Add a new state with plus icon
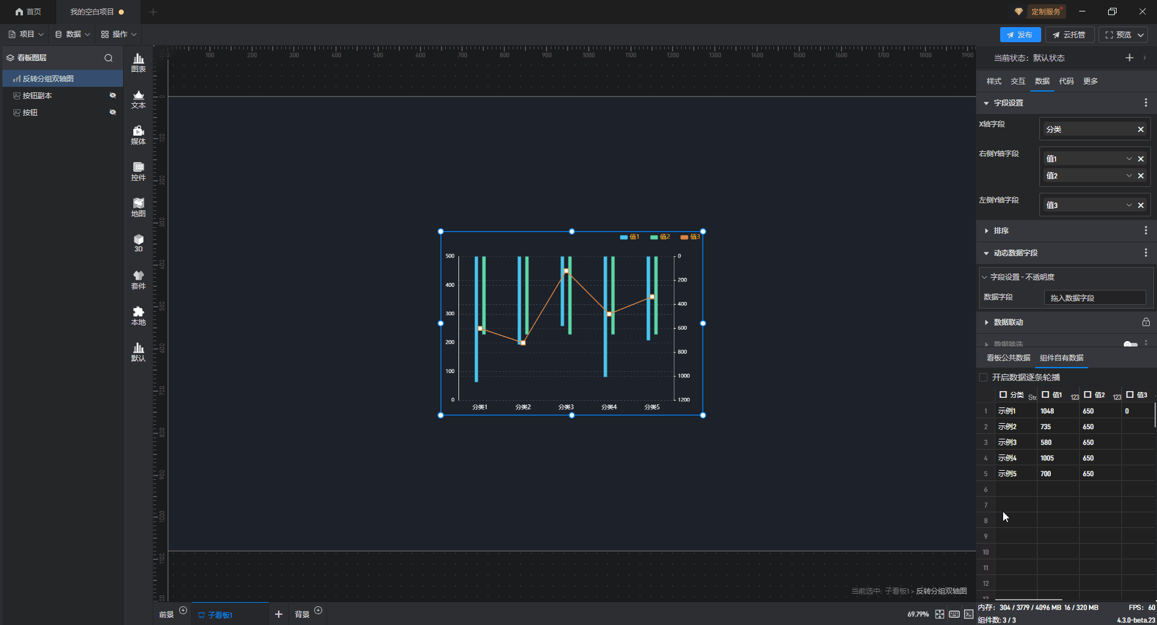 pos(1129,58)
